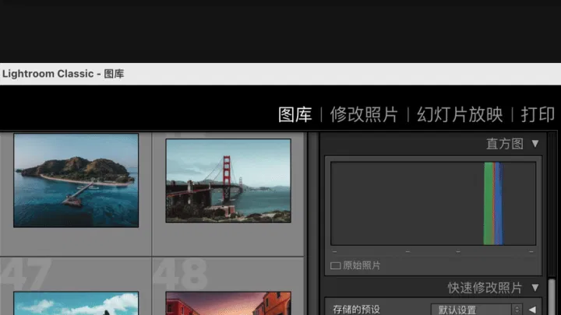Click the dark shadows area of histogram
Image resolution: width=561 pixels, height=315 pixels.
pos(366,204)
